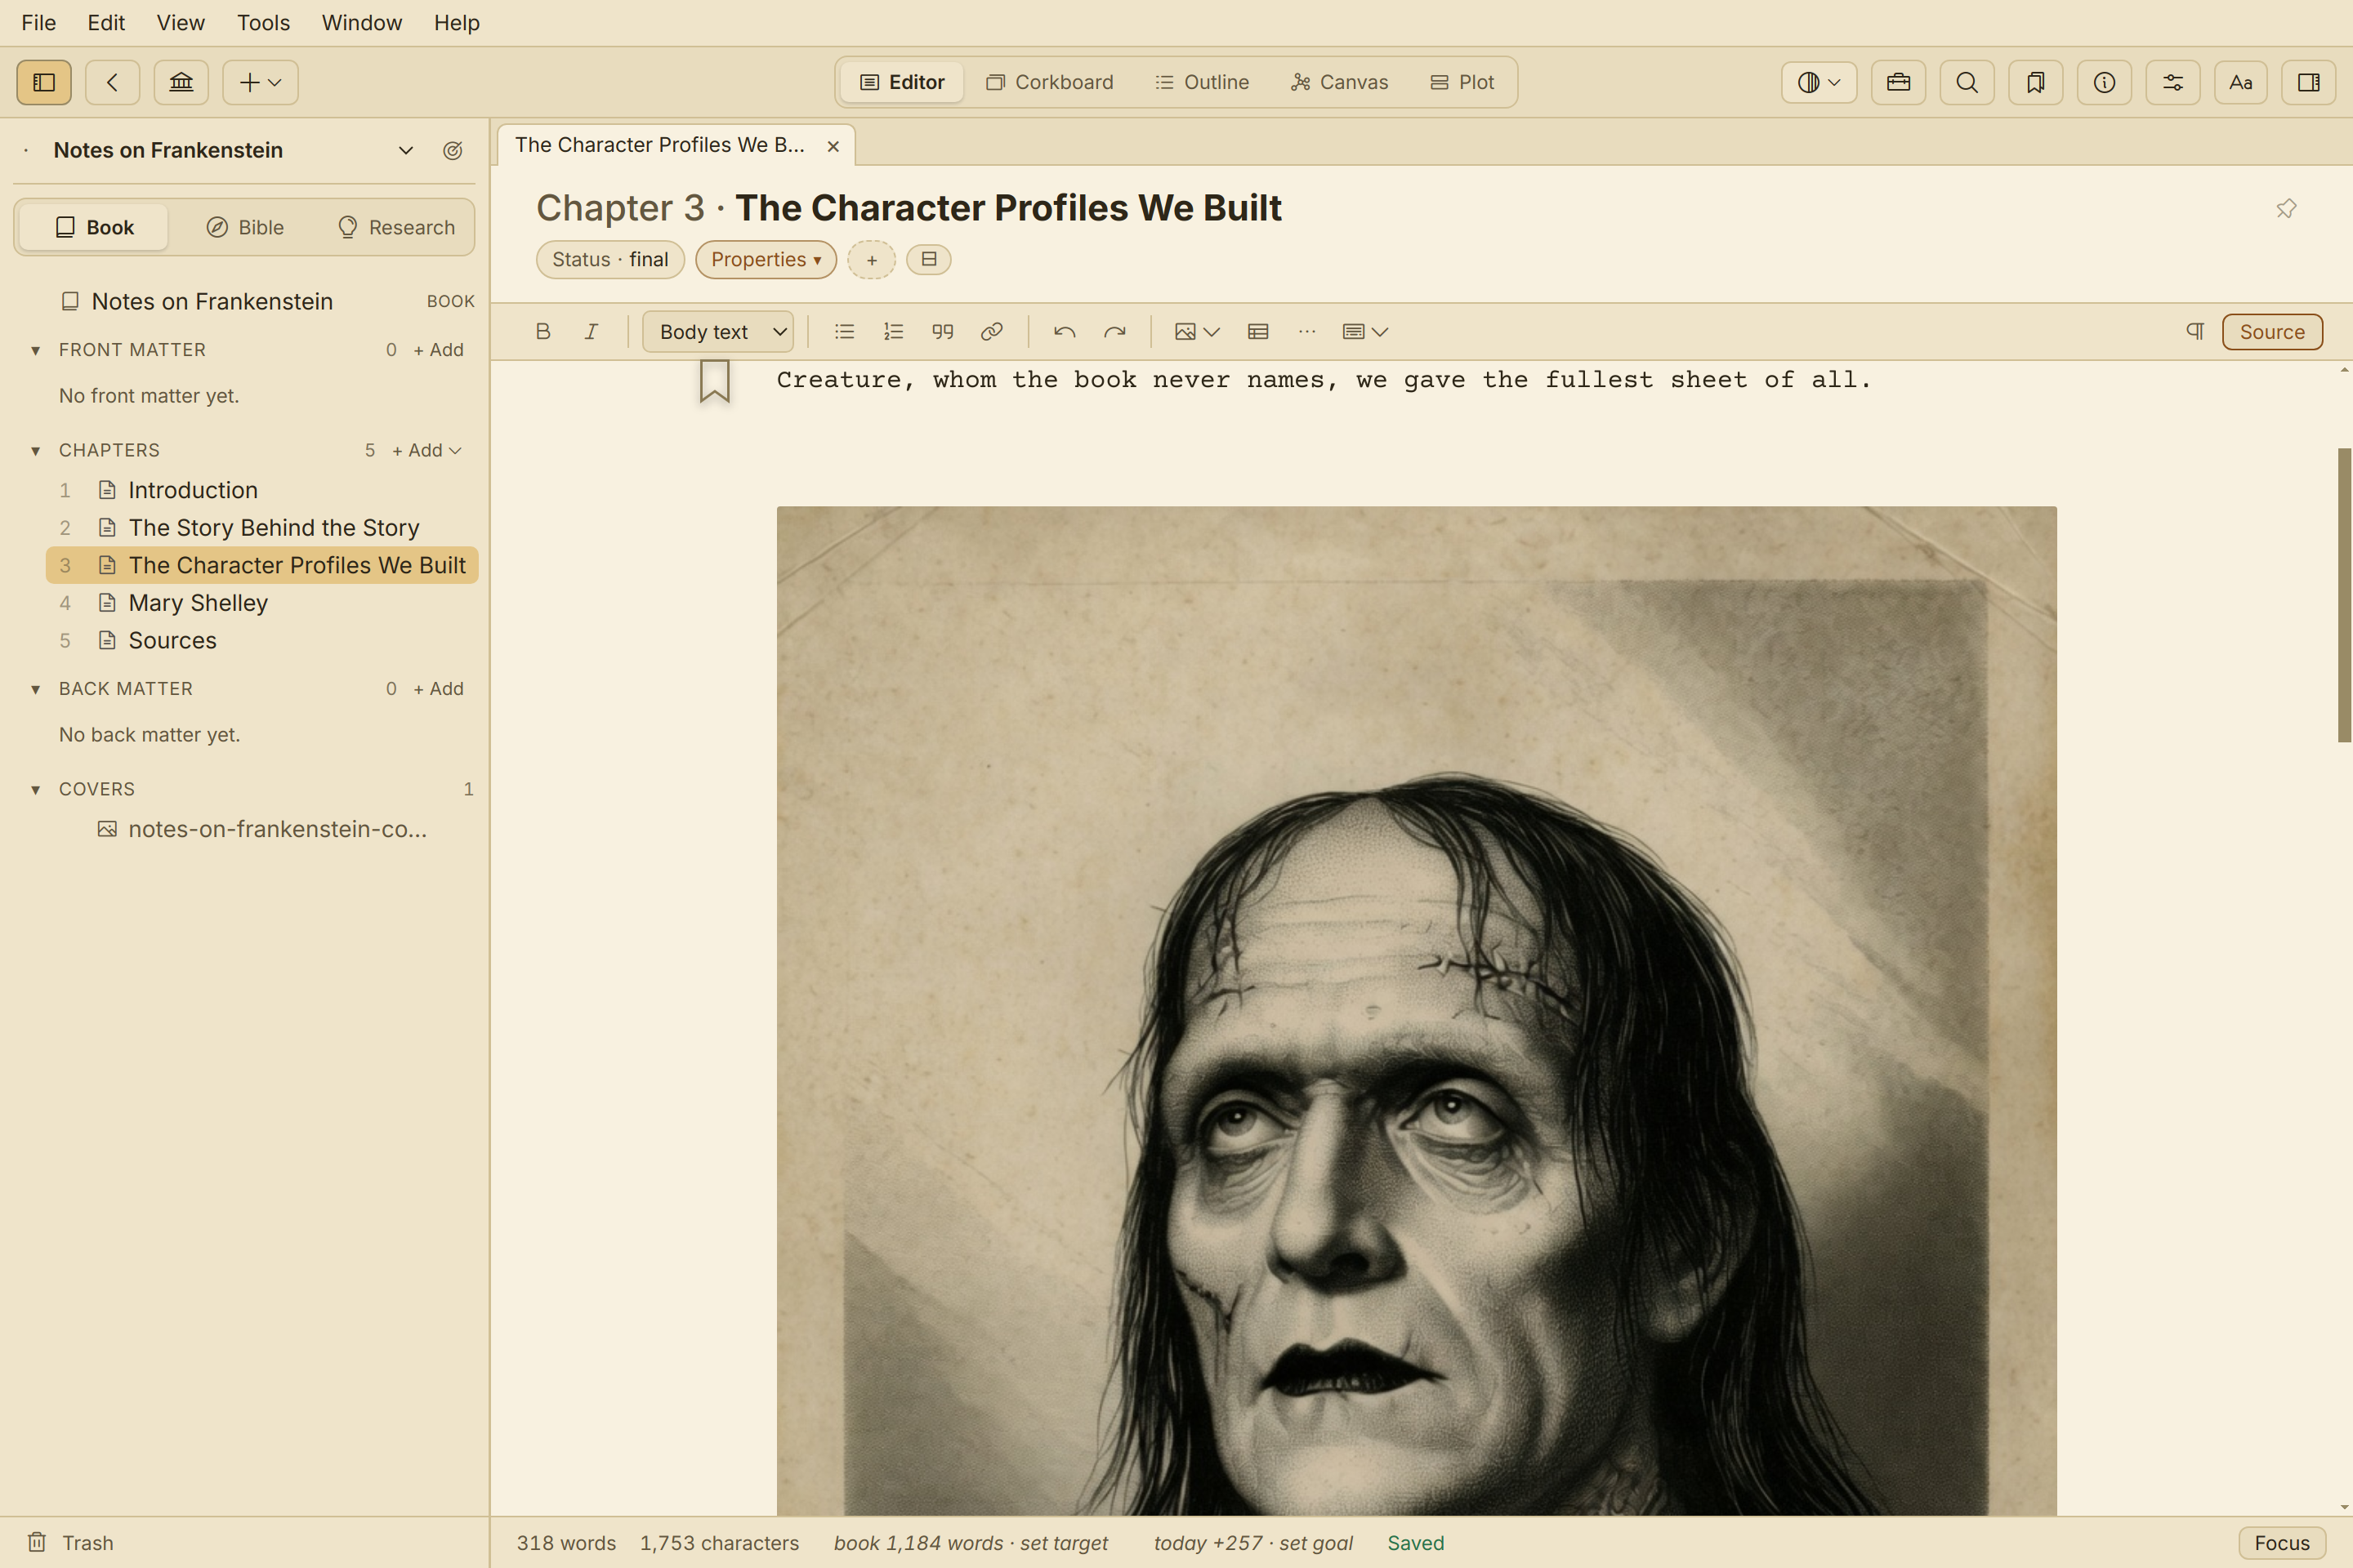The height and width of the screenshot is (1568, 2353).
Task: Toggle bold formatting
Action: (x=543, y=331)
